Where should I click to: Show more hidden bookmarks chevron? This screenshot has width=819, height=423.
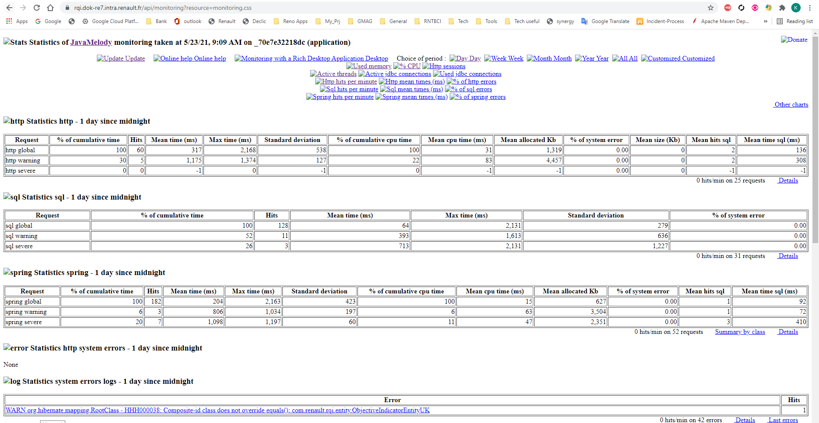coord(766,21)
